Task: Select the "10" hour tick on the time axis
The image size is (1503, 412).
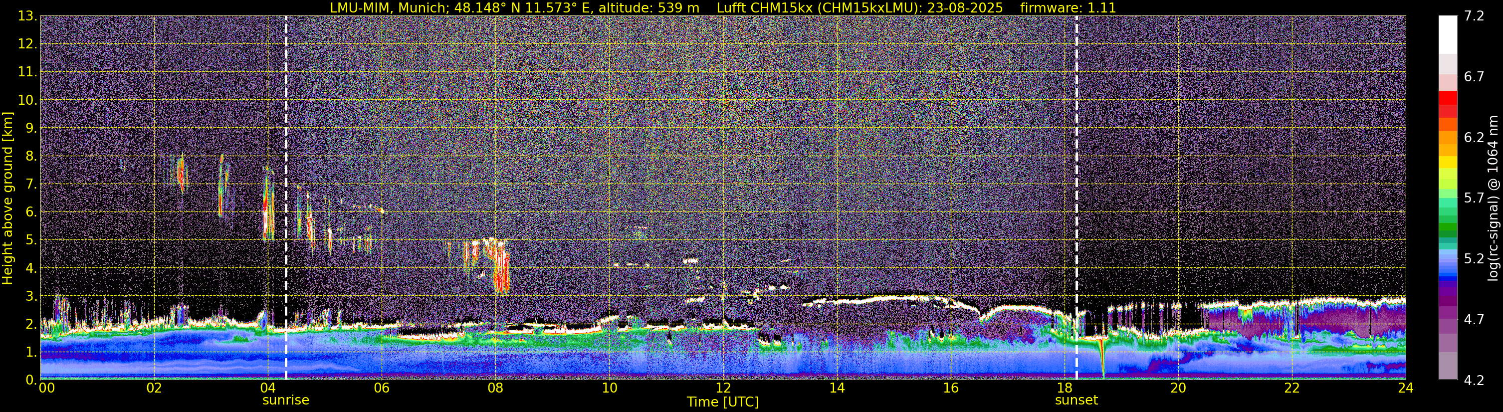Action: (609, 389)
